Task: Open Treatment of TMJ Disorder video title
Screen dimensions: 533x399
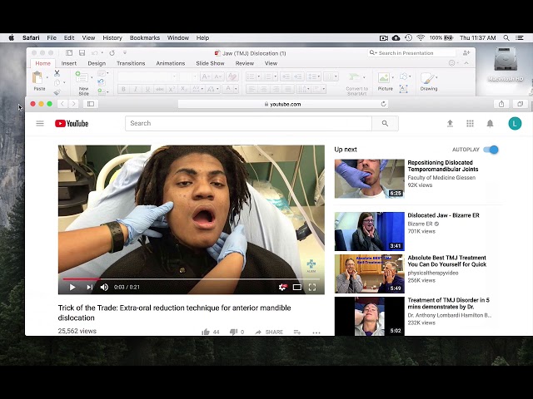Action: click(x=448, y=303)
